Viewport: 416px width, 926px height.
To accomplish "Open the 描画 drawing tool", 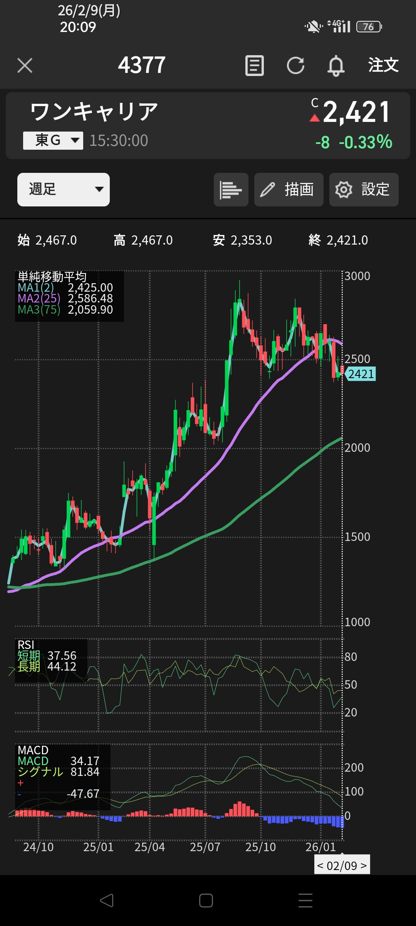I will 289,189.
